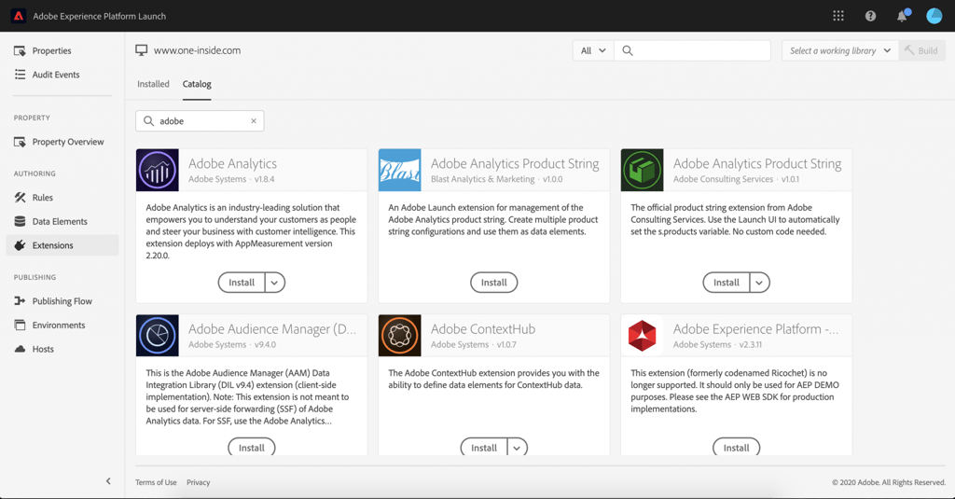Open Publishing Flow in the sidebar
This screenshot has width=955, height=499.
(x=62, y=301)
